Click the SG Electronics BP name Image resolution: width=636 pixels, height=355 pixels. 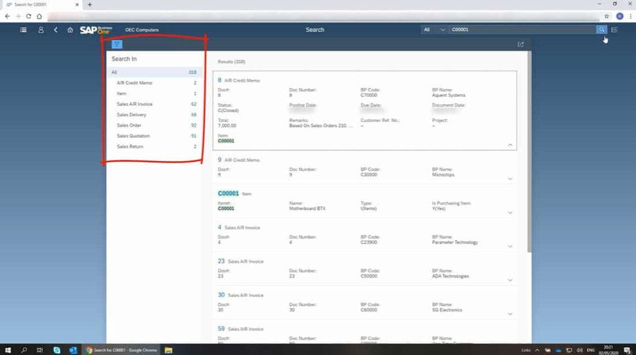pos(447,310)
